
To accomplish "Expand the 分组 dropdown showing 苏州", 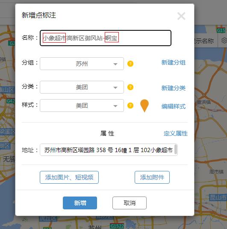I will [x=82, y=64].
